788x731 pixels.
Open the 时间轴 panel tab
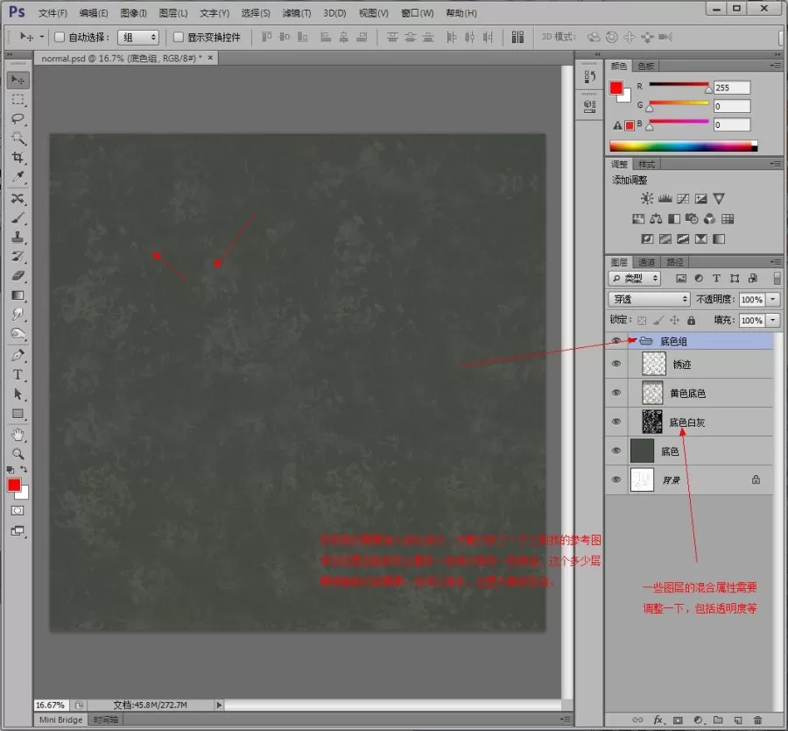point(106,720)
